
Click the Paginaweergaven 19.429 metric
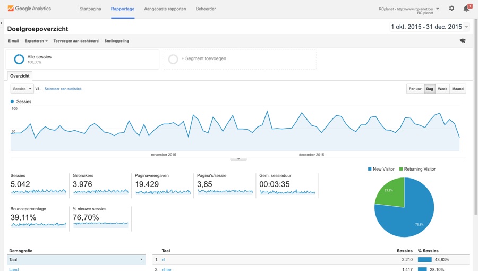(x=163, y=184)
